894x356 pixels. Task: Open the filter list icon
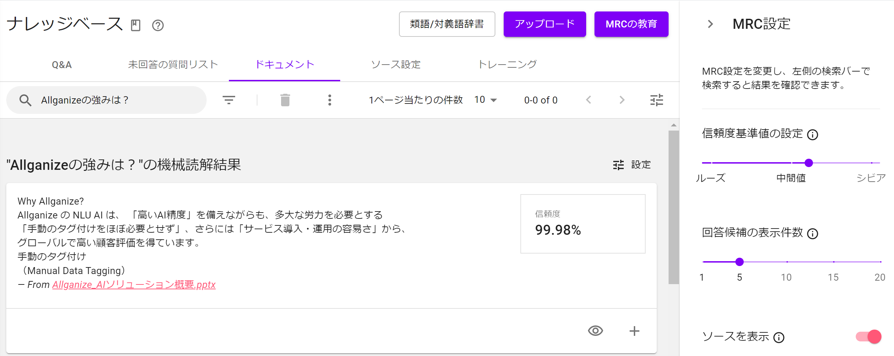(x=229, y=100)
